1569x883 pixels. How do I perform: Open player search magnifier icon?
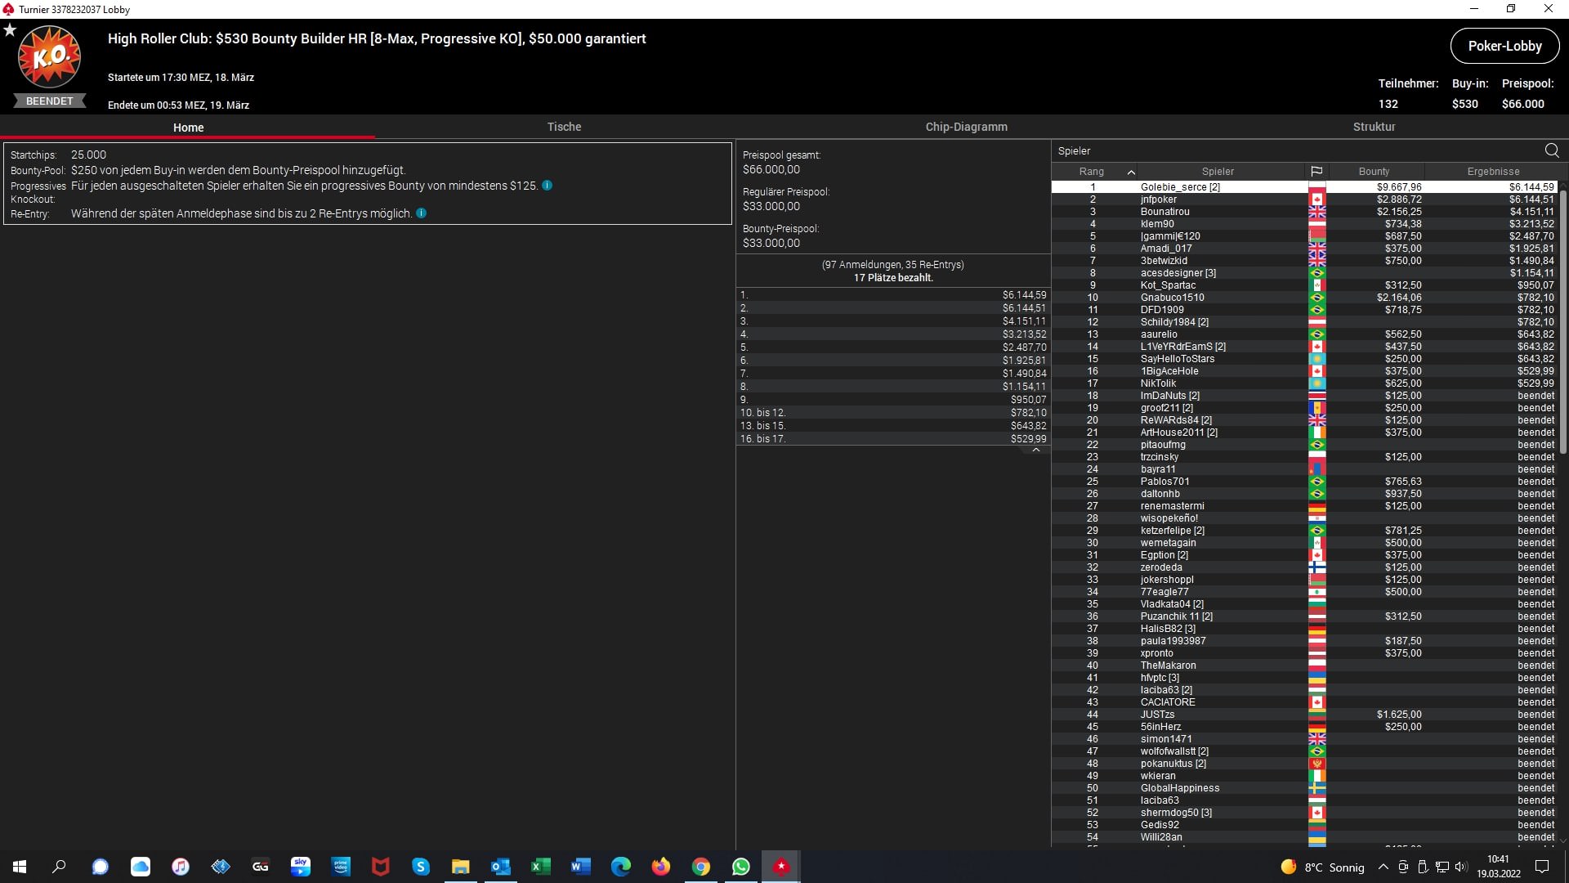tap(1552, 150)
